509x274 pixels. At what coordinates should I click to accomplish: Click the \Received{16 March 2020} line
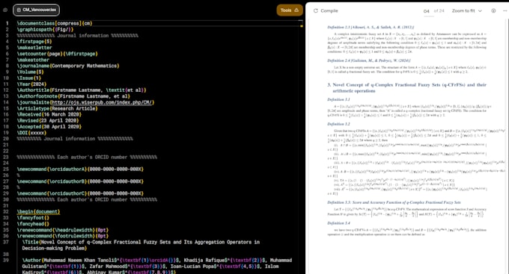point(49,114)
